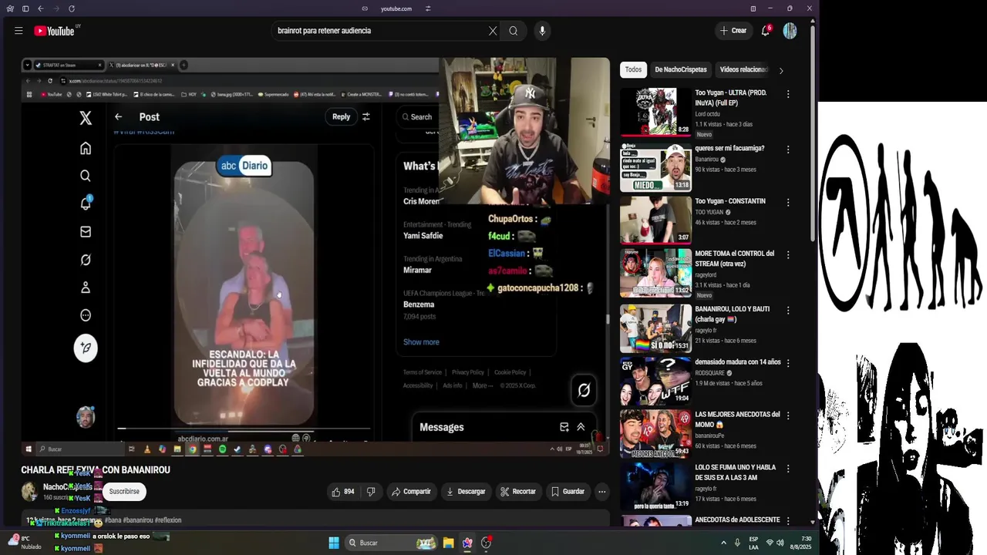987x555 pixels.
Task: Open options for quieres ser mi facuamiga video
Action: pyautogui.click(x=788, y=150)
